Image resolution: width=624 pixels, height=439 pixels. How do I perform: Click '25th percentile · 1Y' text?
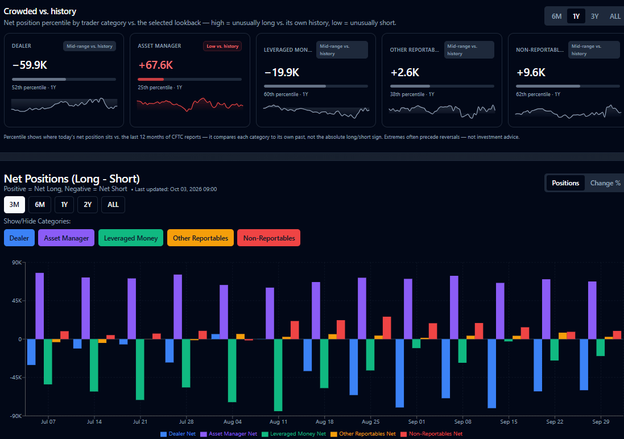[x=160, y=88]
